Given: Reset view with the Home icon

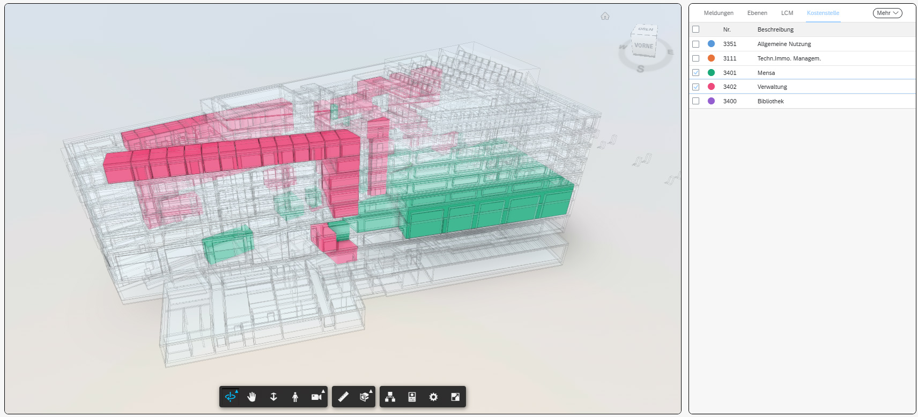Looking at the screenshot, I should click(605, 16).
